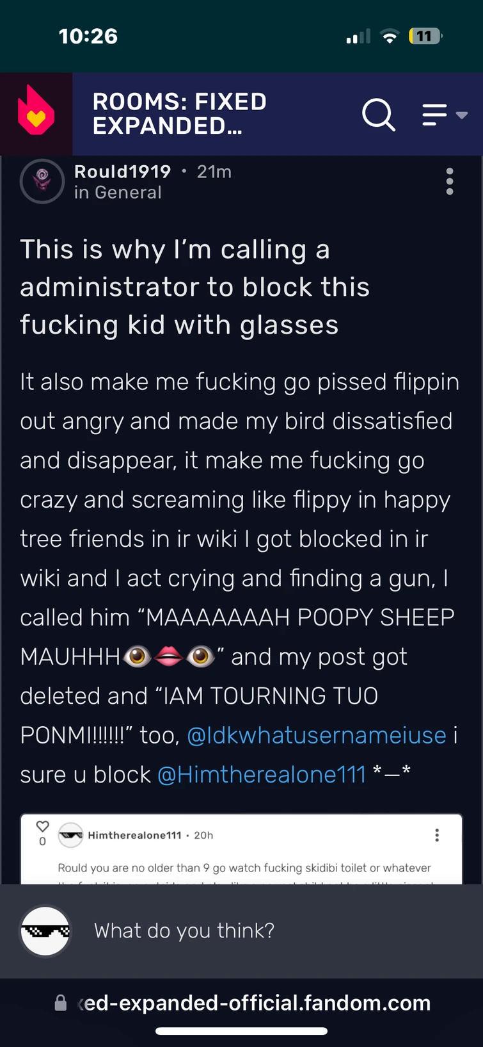Open post options three-dot menu
Viewport: 483px width, 1047px height.
click(x=450, y=181)
